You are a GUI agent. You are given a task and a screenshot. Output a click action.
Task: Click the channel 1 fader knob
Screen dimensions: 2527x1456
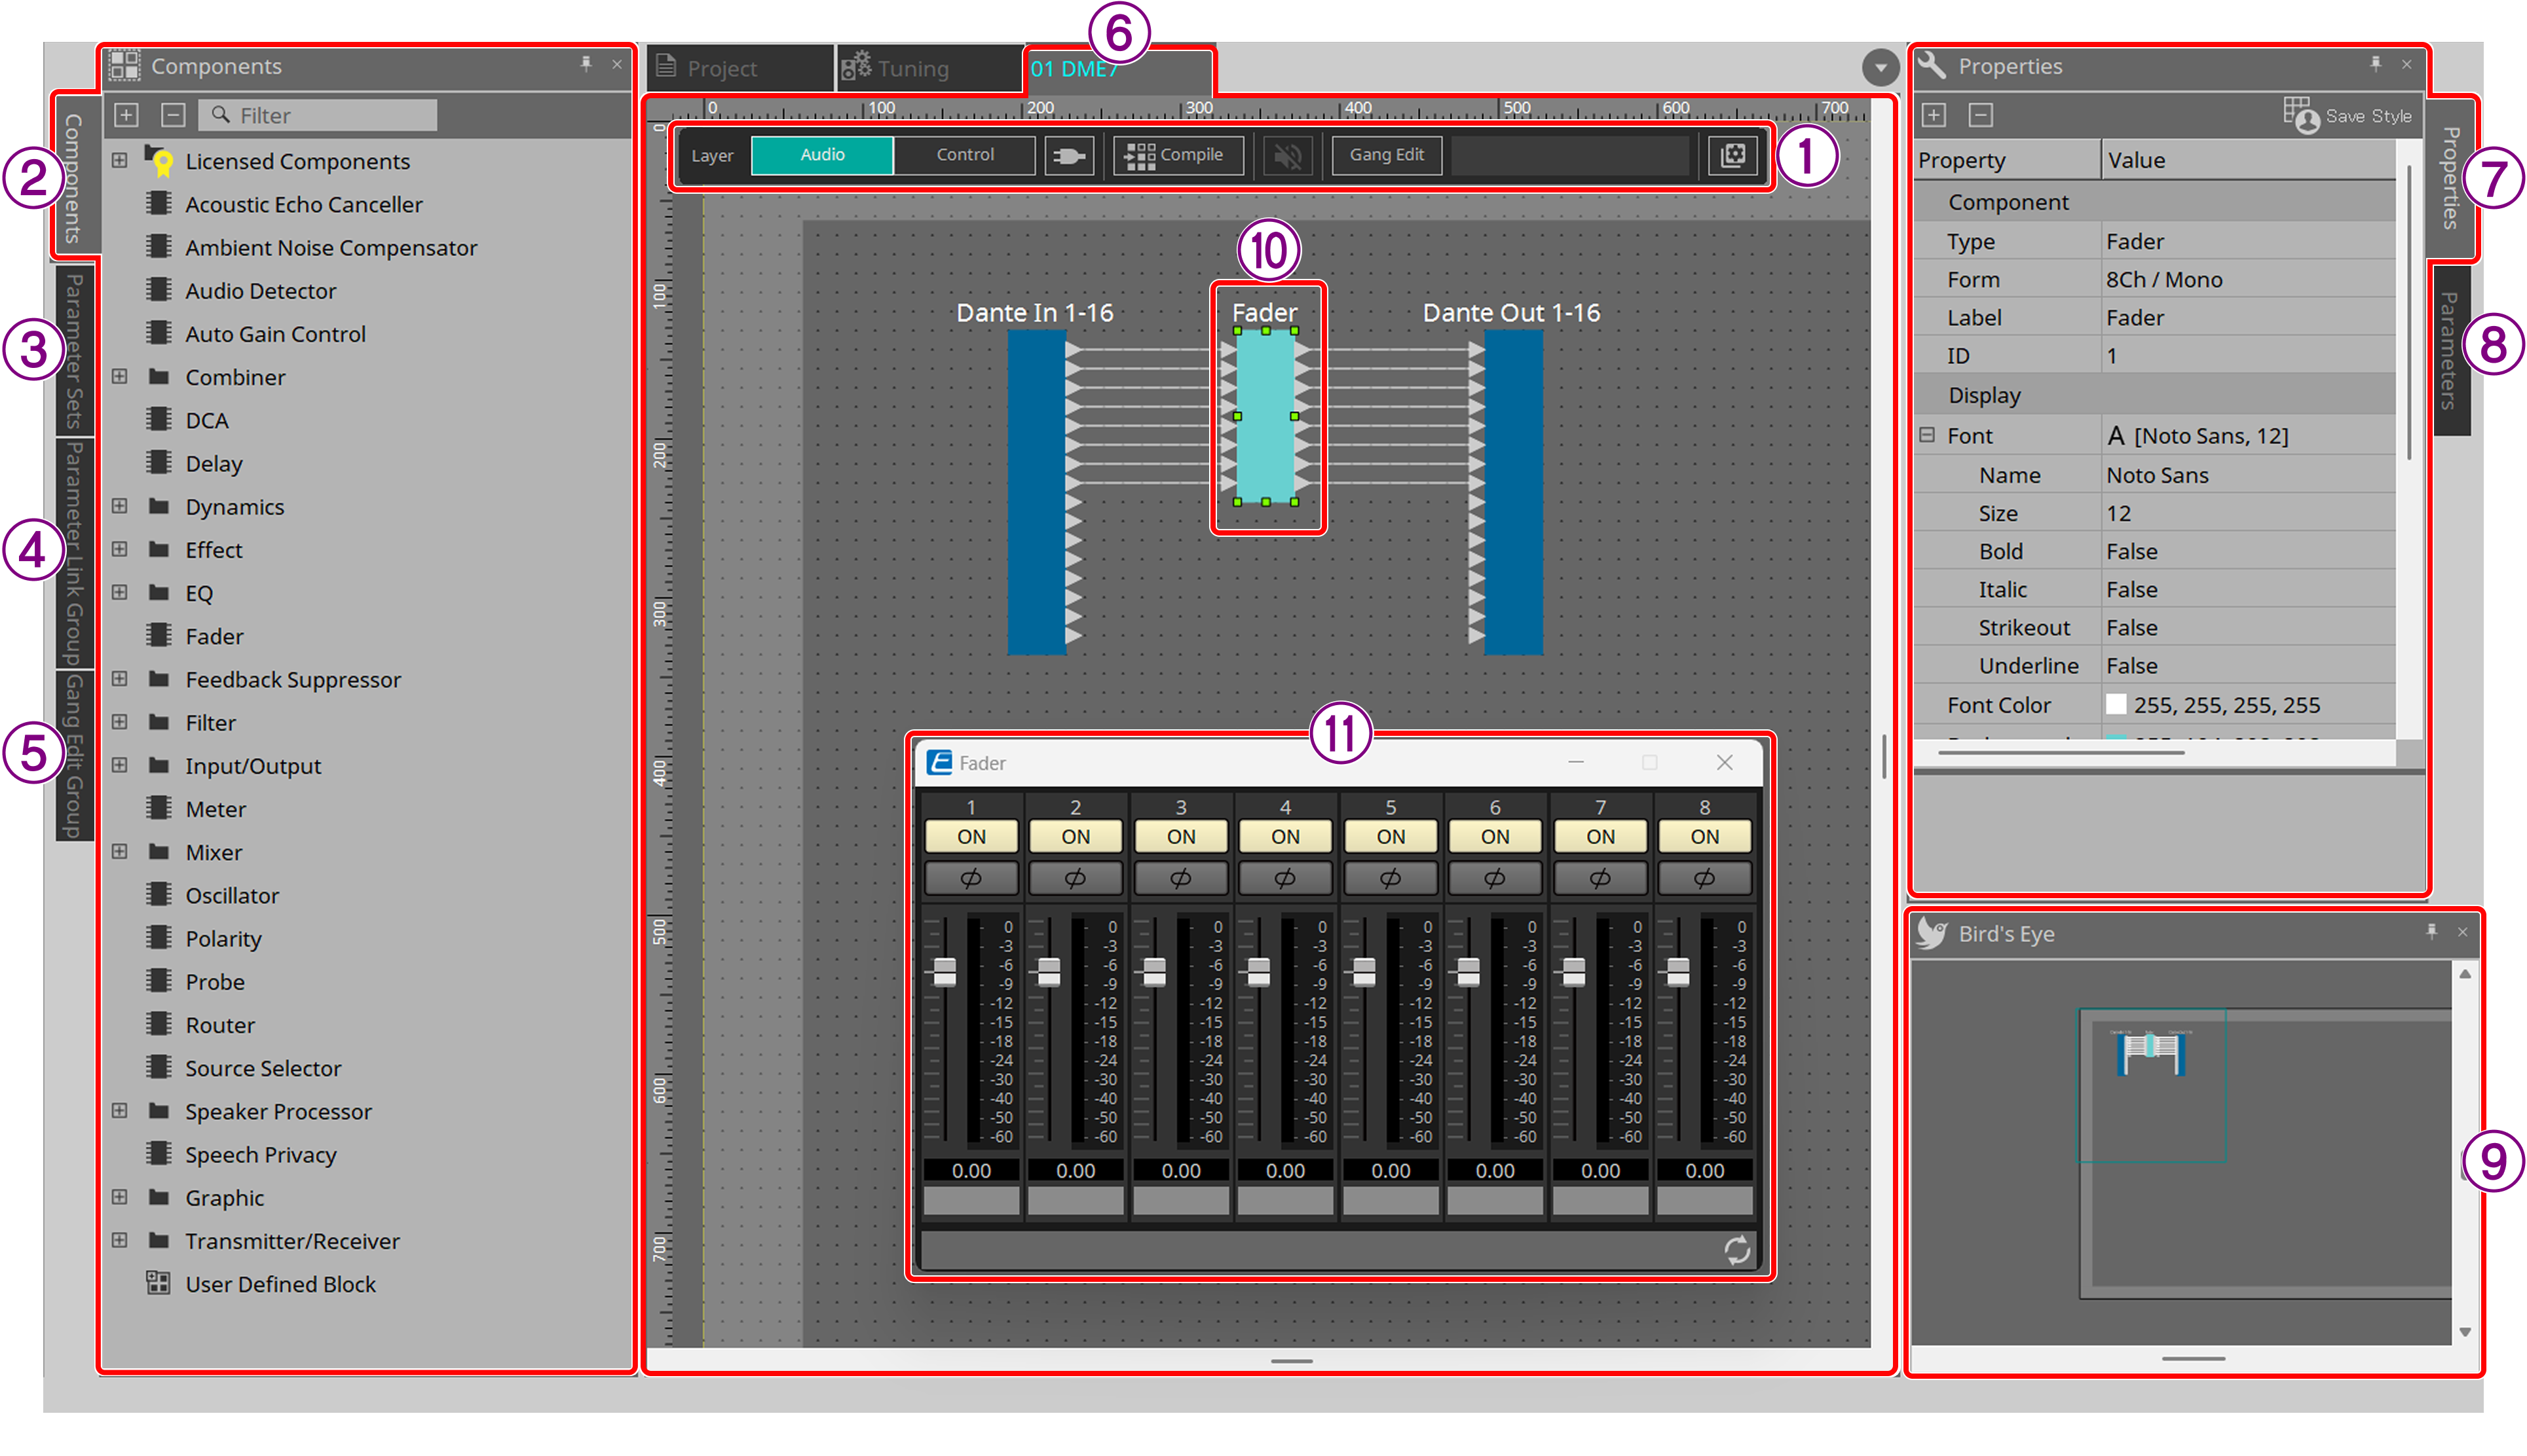click(945, 971)
